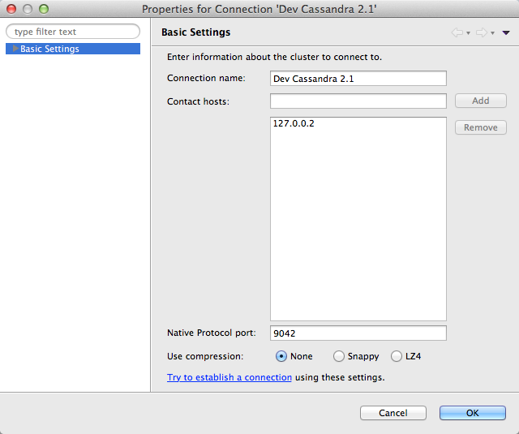This screenshot has height=434, width=519.
Task: Open the forward history dropdown arrow
Action: [x=492, y=33]
